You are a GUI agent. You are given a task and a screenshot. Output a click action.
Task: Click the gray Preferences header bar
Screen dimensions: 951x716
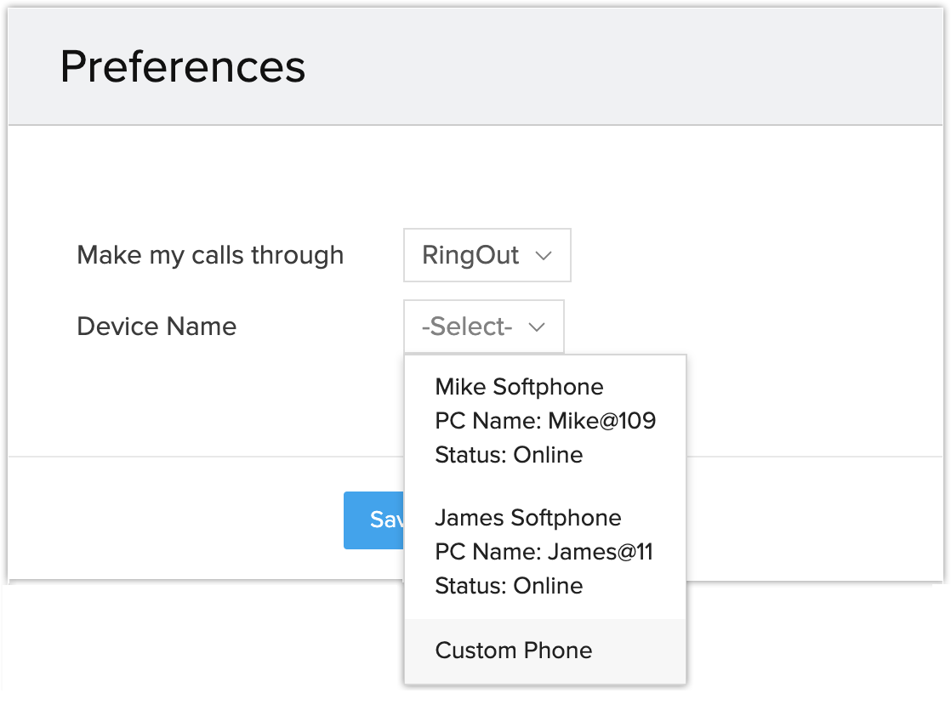[x=595, y=66]
